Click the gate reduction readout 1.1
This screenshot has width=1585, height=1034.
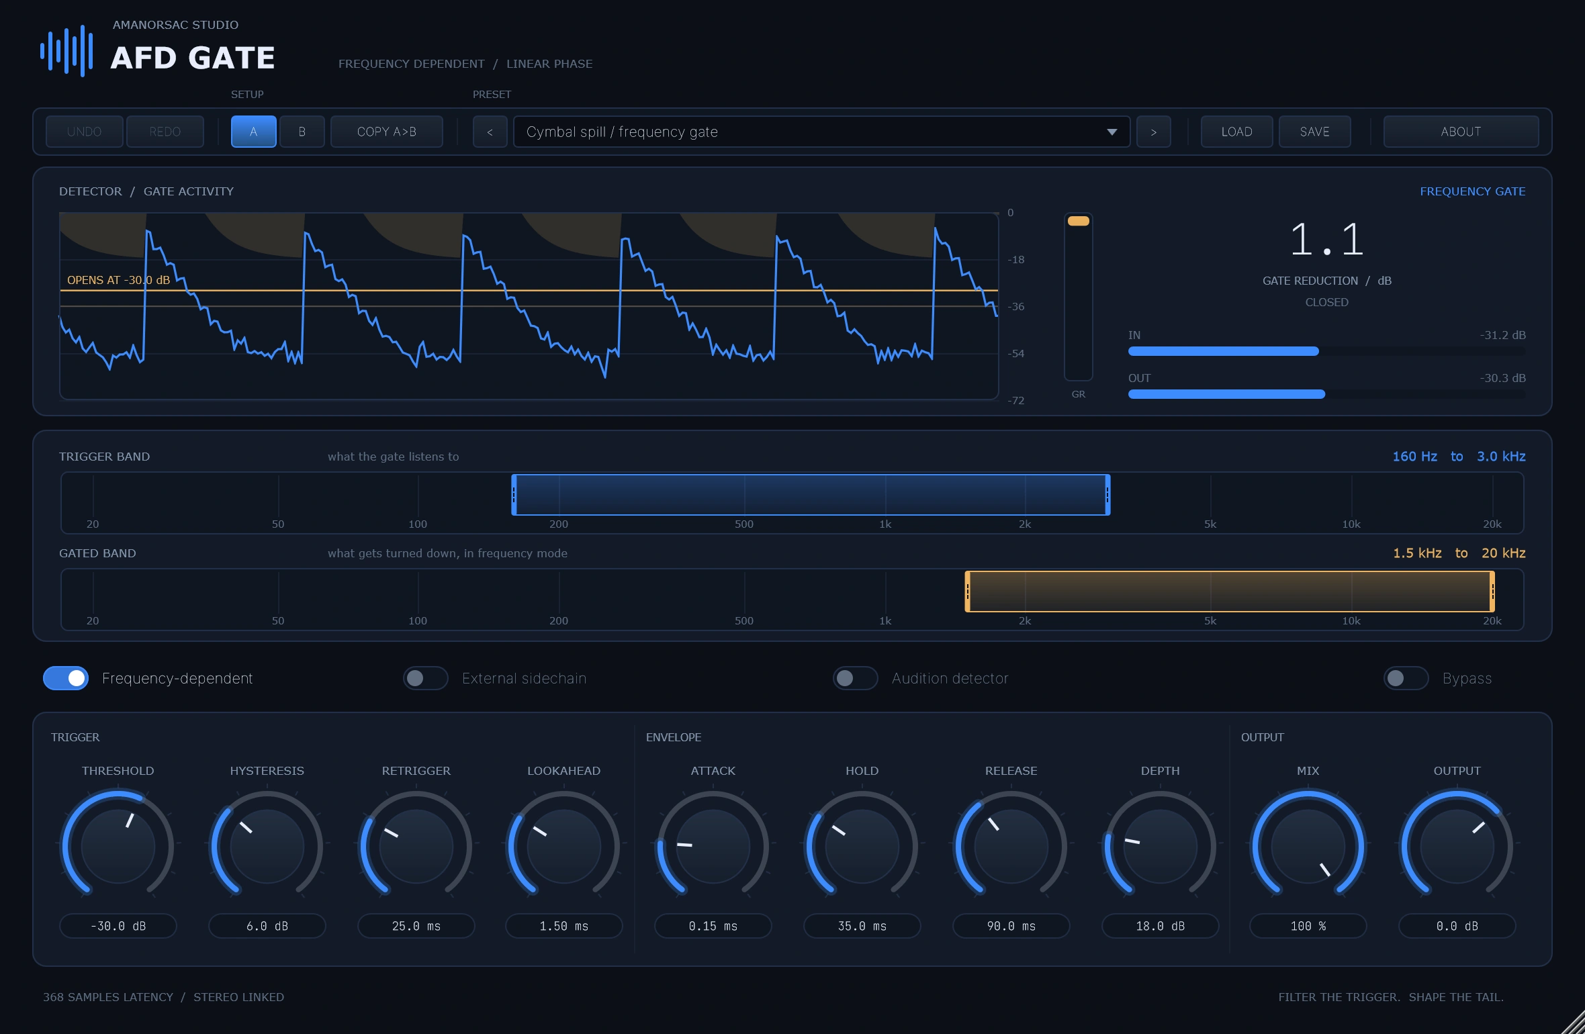pos(1327,239)
